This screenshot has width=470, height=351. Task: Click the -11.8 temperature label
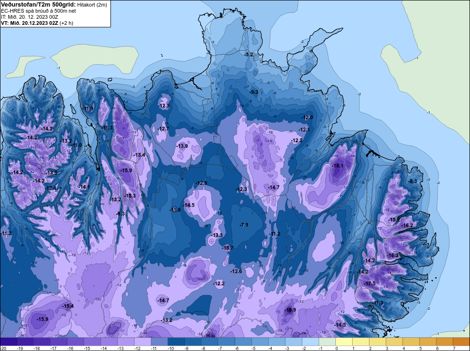point(175,210)
